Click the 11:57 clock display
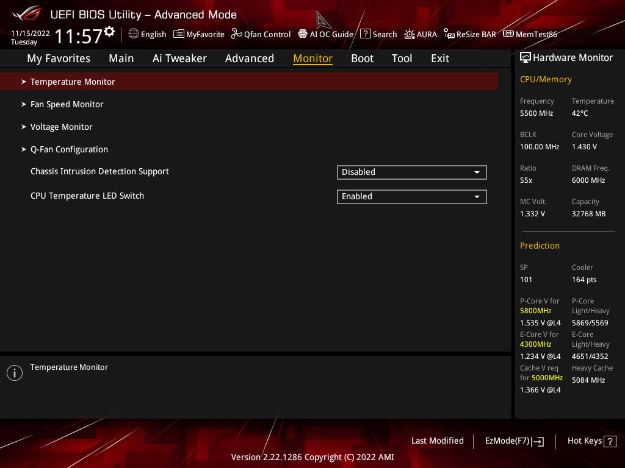The width and height of the screenshot is (625, 468). click(79, 36)
